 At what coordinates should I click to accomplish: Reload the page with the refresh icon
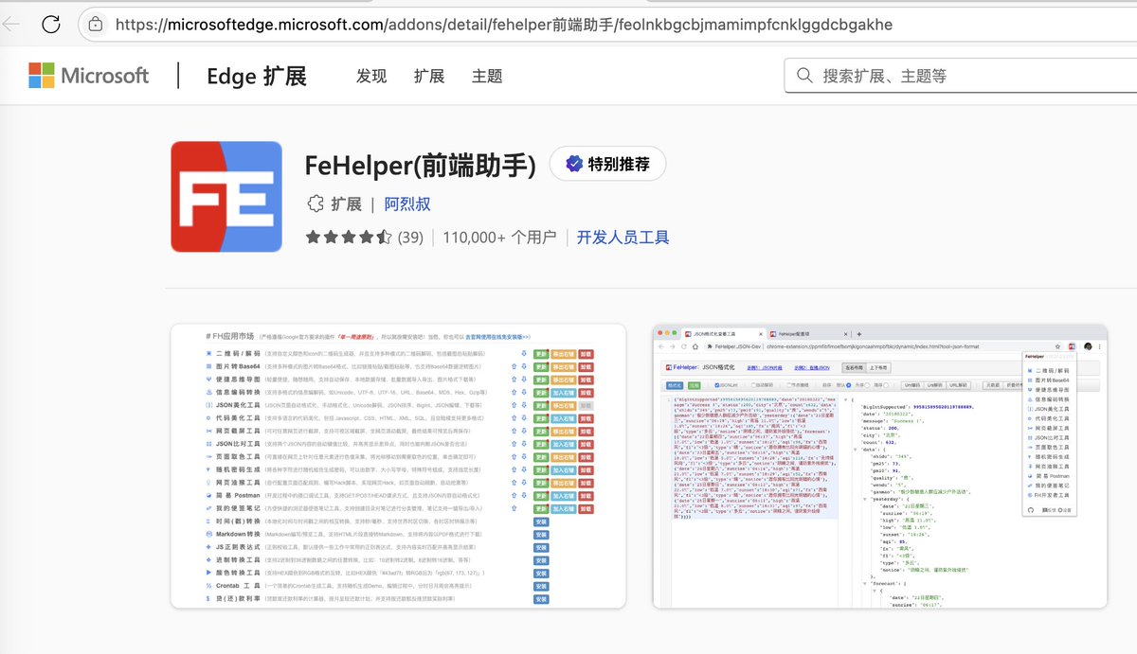point(51,25)
